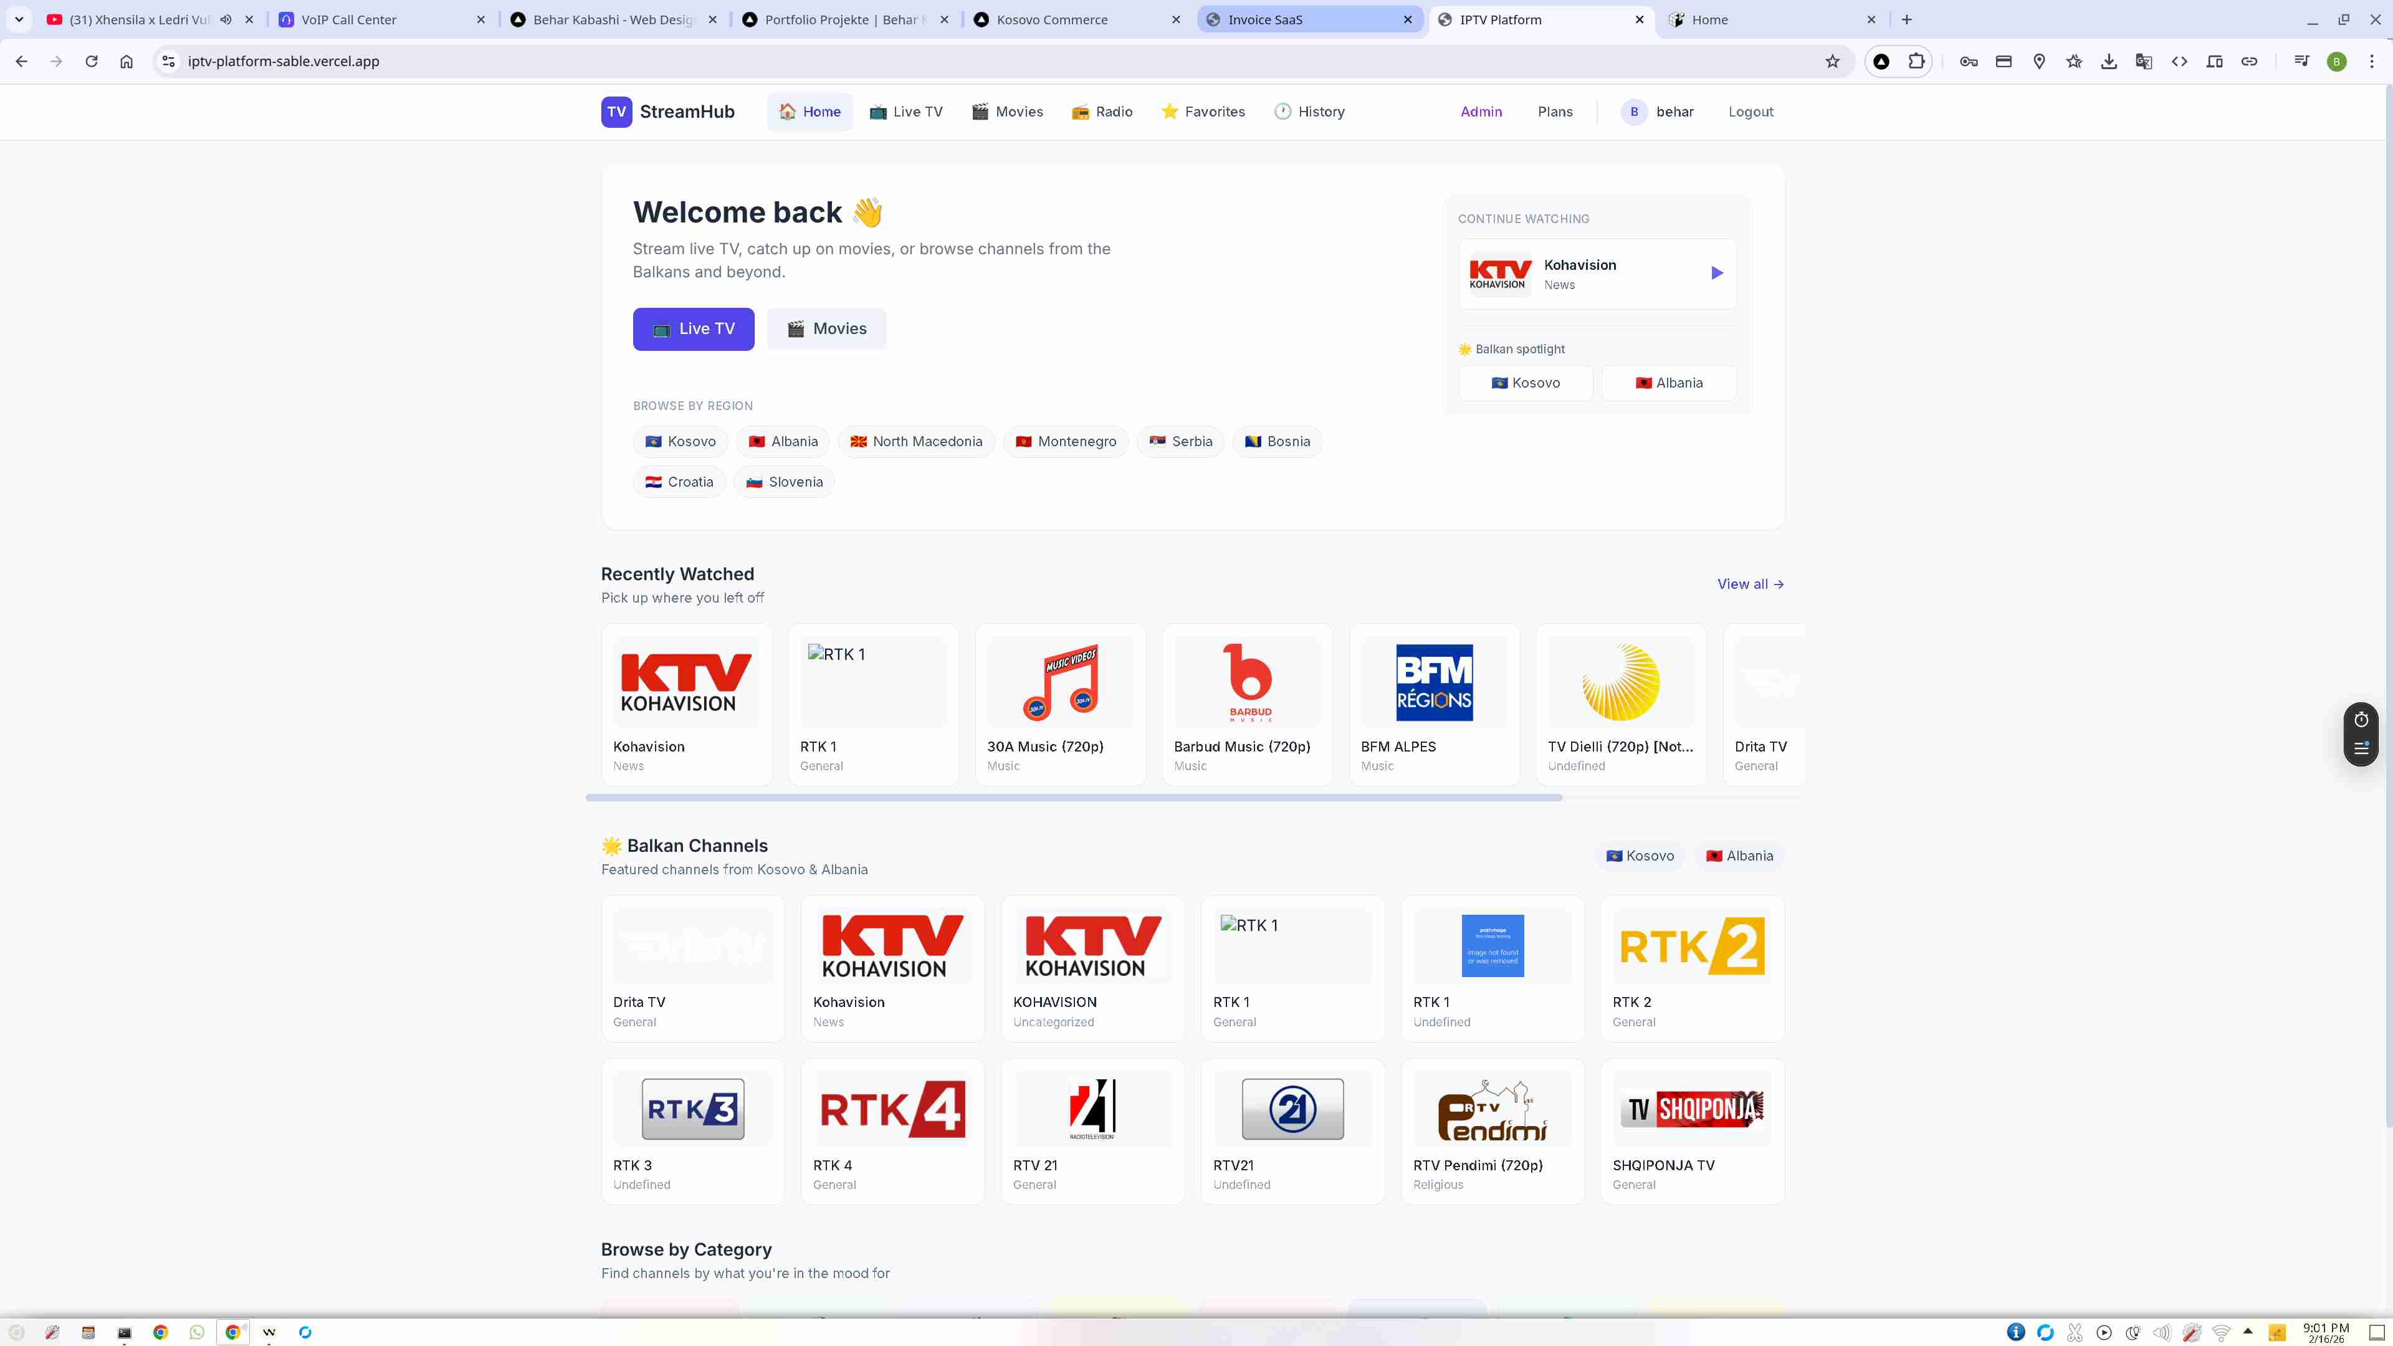2393x1346 pixels.
Task: Browse the Bosnia region chip
Action: [x=1278, y=441]
